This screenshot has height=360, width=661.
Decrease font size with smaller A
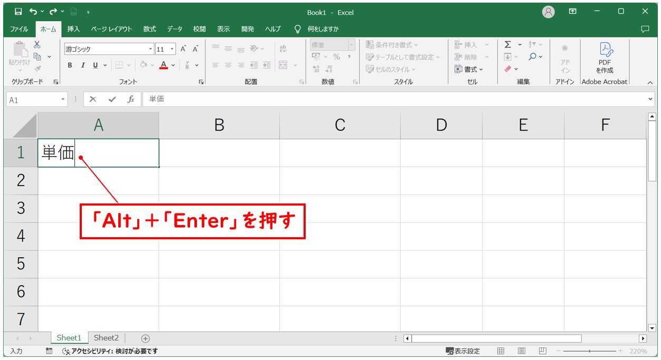[195, 48]
